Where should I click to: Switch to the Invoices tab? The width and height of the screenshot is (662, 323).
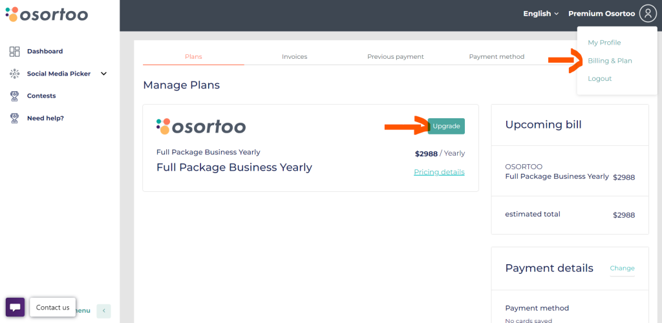coord(295,56)
